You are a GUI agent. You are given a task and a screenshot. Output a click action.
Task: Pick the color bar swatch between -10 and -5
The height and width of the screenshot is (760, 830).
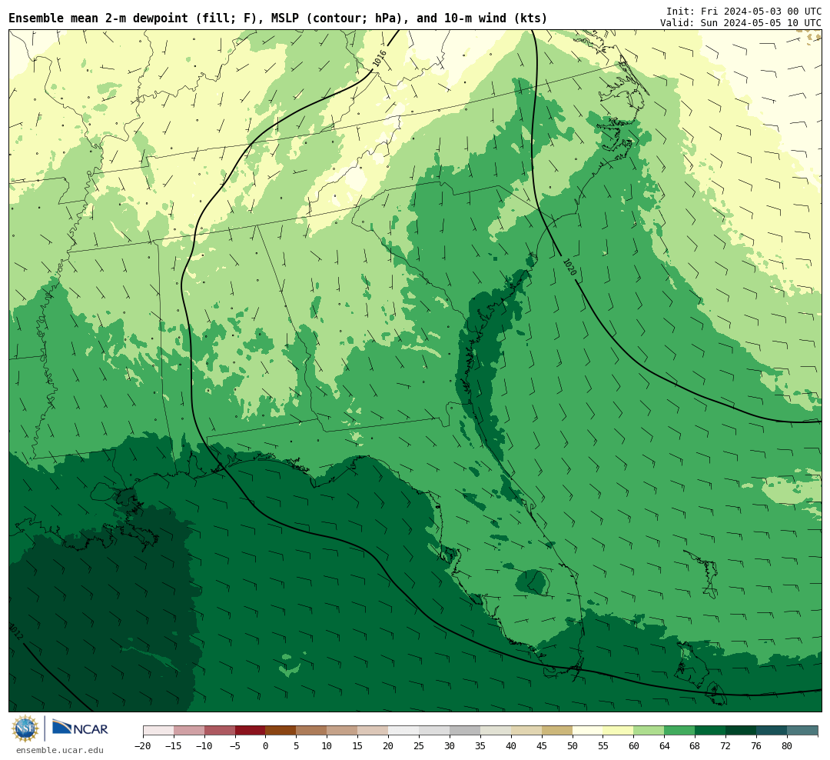click(220, 731)
